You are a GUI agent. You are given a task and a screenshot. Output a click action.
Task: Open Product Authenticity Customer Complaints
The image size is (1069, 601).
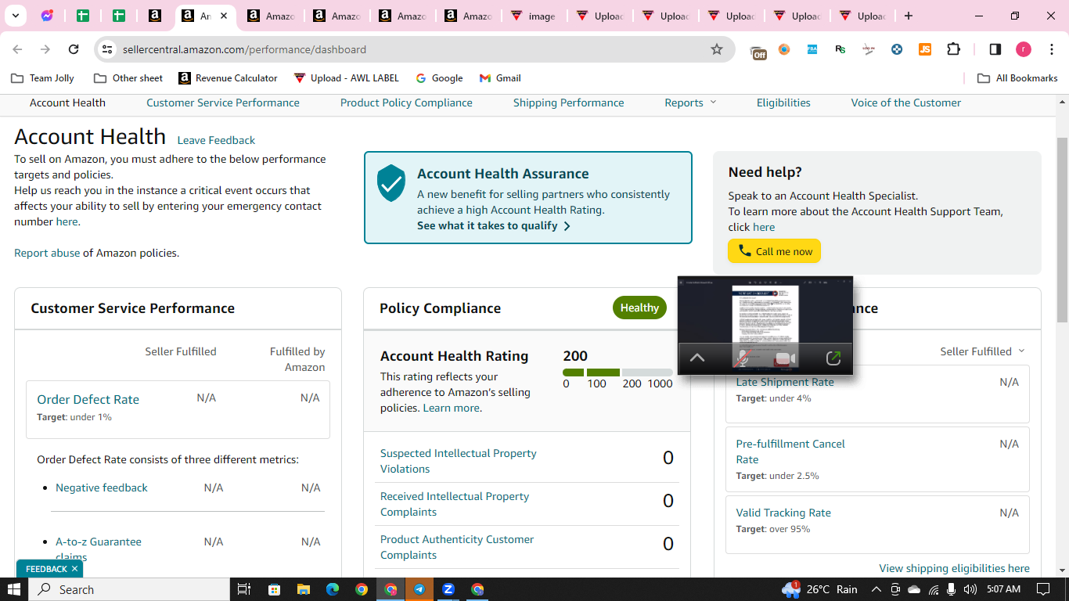pos(457,547)
